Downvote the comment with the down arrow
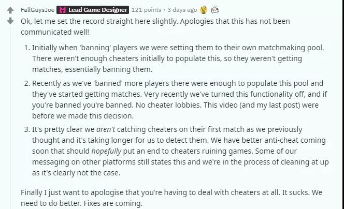Viewport: 344px width, 209px height. point(10,21)
